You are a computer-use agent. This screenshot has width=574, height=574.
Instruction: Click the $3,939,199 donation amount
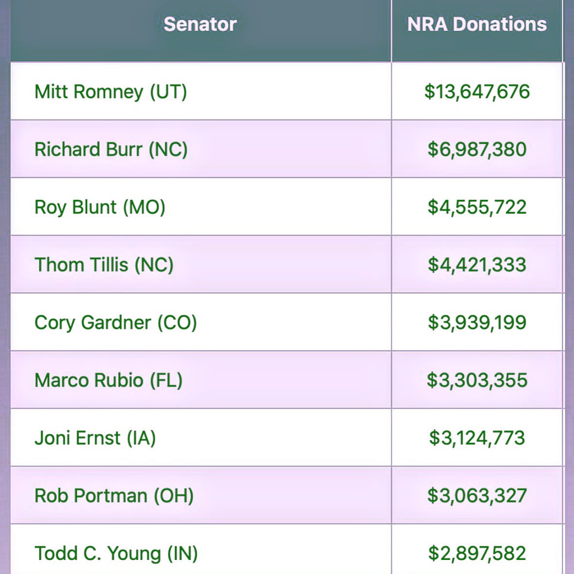pyautogui.click(x=477, y=323)
